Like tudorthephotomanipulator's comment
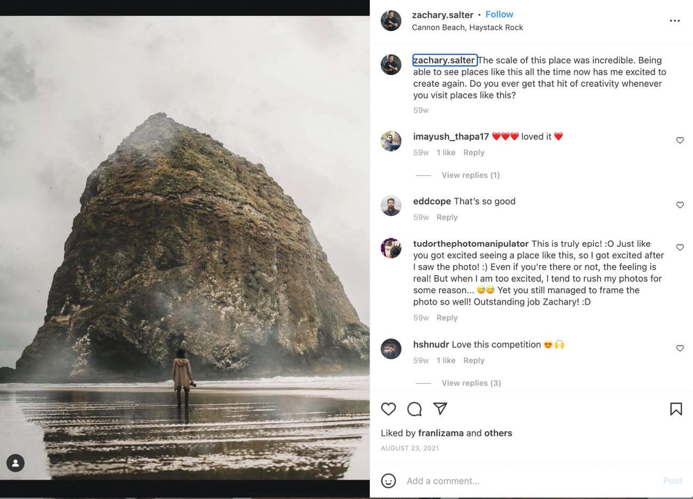The image size is (693, 499). (x=680, y=247)
